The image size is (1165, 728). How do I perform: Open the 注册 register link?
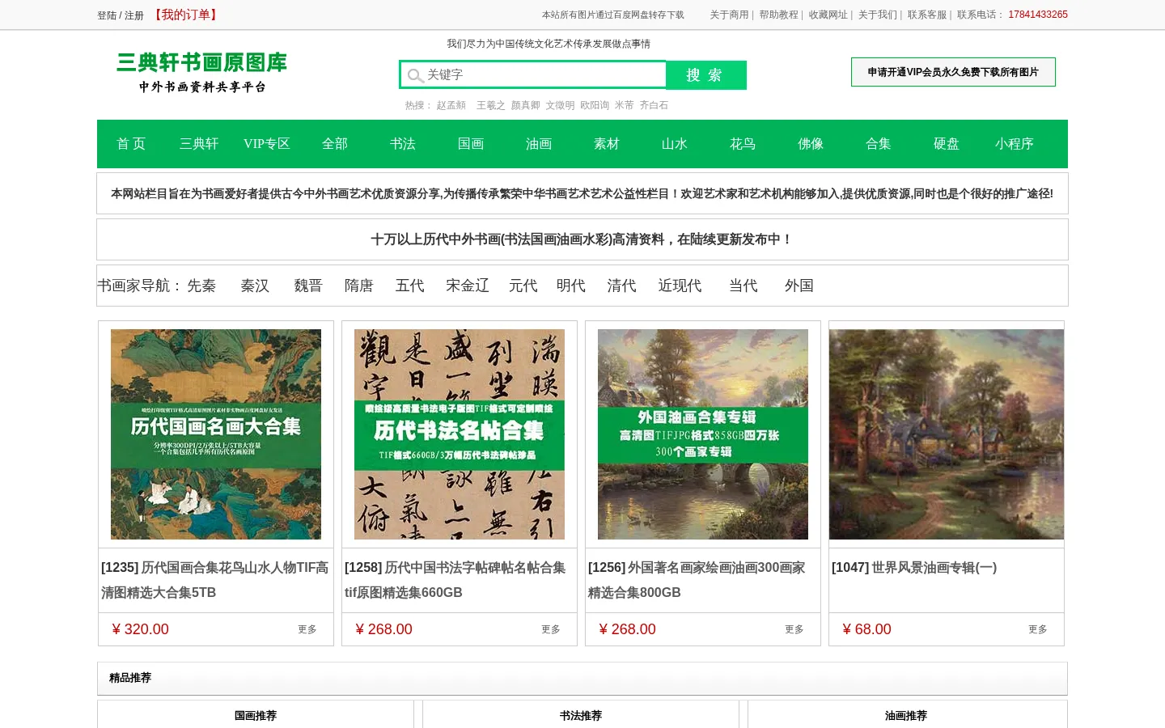pos(134,15)
